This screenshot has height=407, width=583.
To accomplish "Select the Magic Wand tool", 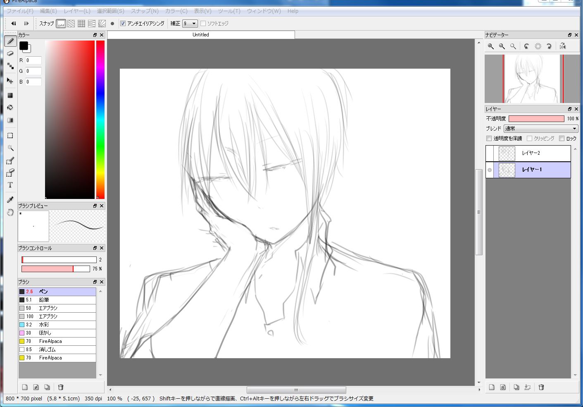I will 10,148.
